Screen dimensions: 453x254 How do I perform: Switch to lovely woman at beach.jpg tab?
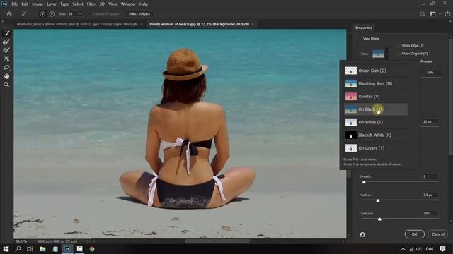199,24
